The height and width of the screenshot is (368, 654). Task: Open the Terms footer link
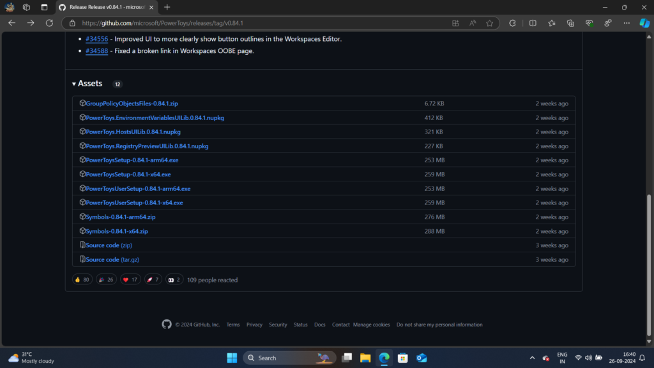[x=232, y=325]
